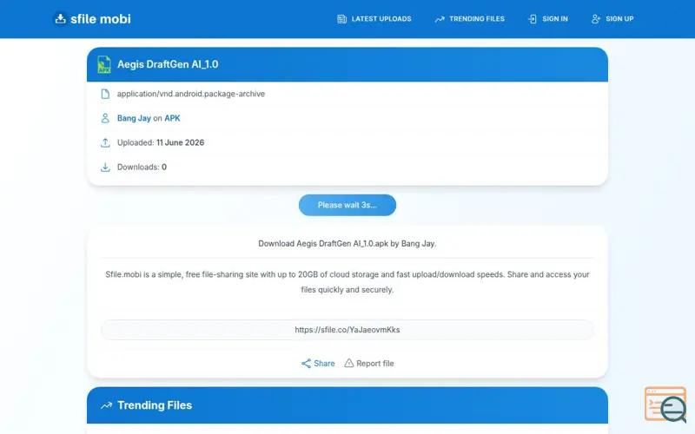Screen dimensions: 695x434
Task: Click the Sign In door icon
Action: tap(533, 19)
